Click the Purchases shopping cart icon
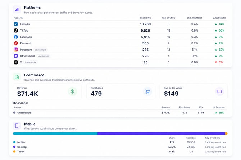The height and width of the screenshot is (160, 241). coord(147,91)
